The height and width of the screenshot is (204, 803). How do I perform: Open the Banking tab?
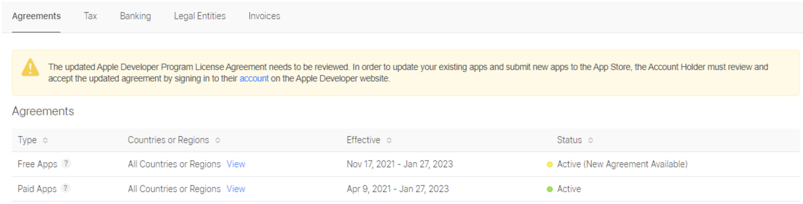pyautogui.click(x=135, y=16)
